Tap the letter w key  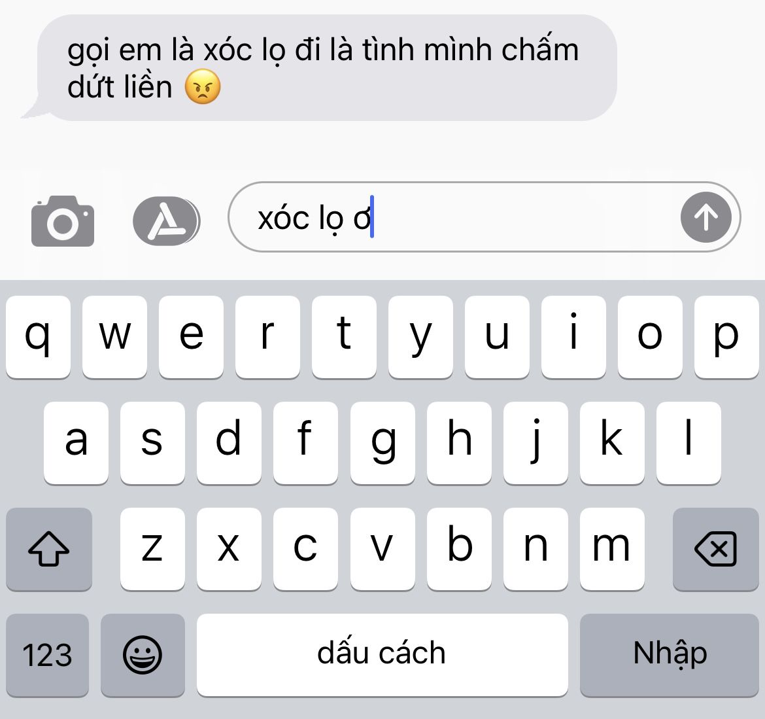pyautogui.click(x=114, y=337)
